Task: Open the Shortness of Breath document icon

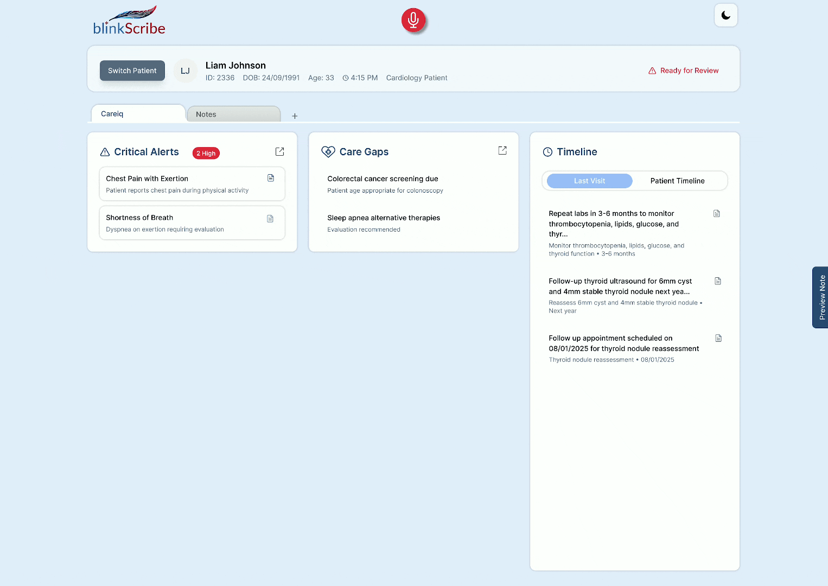Action: point(270,219)
